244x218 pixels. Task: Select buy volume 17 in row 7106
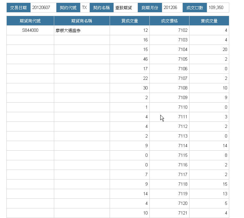coord(145,69)
